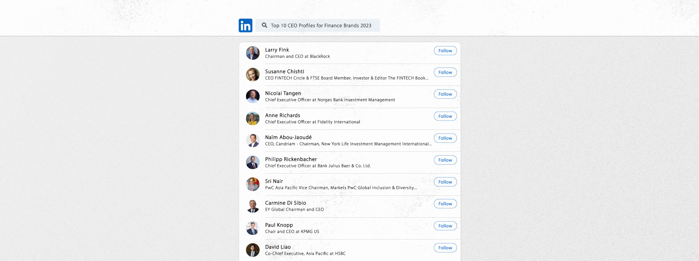Screen dimensions: 699x261
Task: Follow Anne Richards
Action: coord(445,116)
